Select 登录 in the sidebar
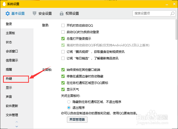The width and height of the screenshot is (178, 129). 17,24
